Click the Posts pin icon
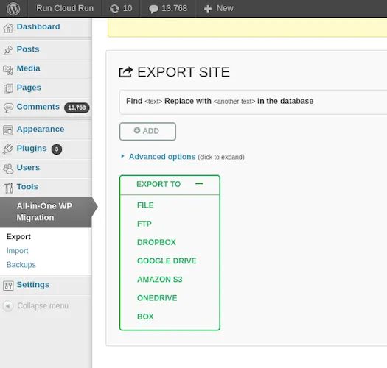 tap(8, 50)
